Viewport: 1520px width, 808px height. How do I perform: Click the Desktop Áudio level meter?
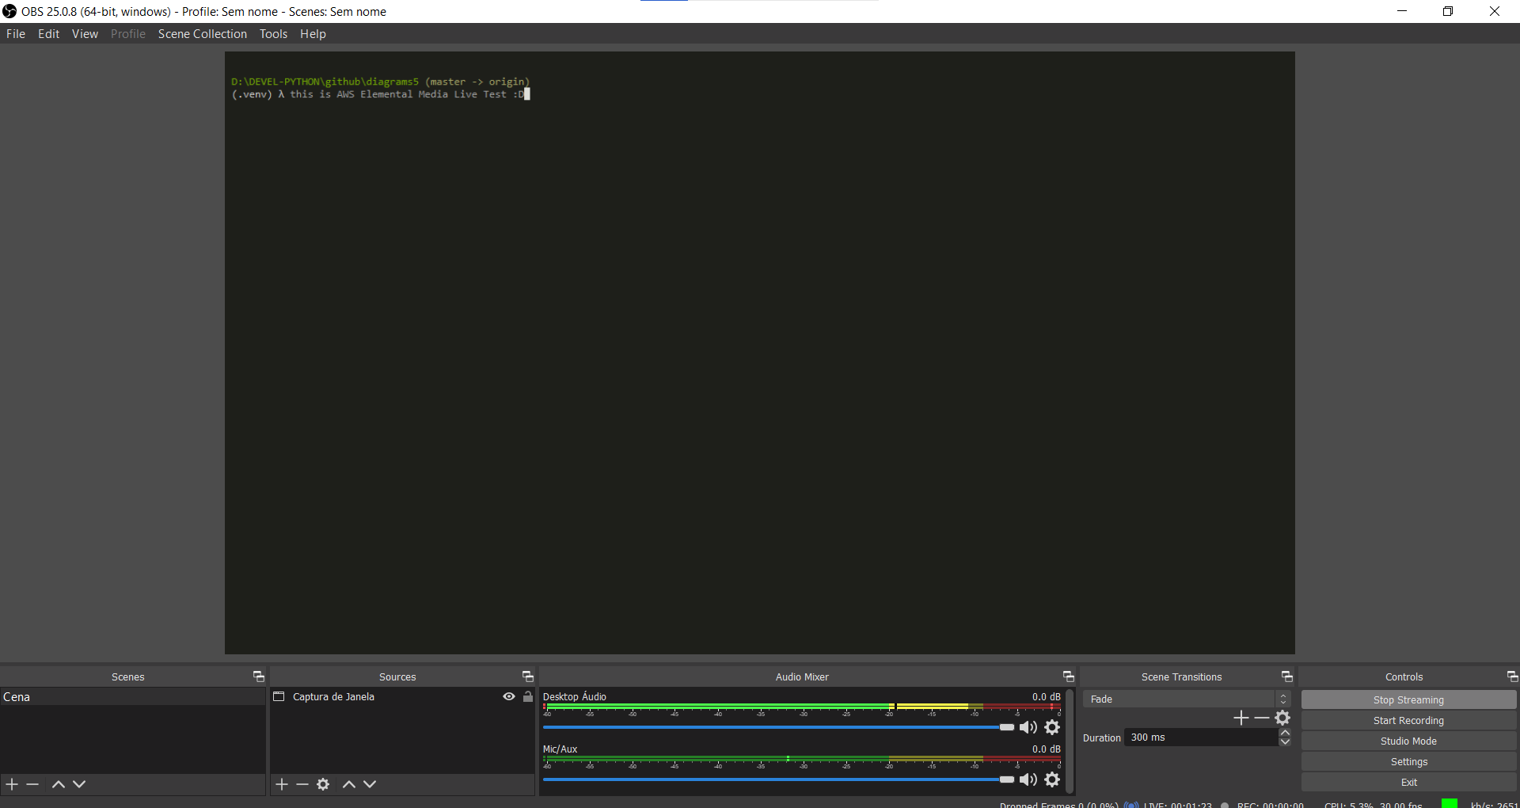click(802, 707)
